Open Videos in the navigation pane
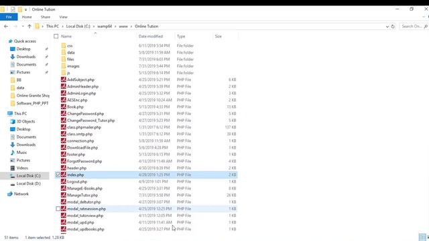429x241 pixels. [x=22, y=168]
